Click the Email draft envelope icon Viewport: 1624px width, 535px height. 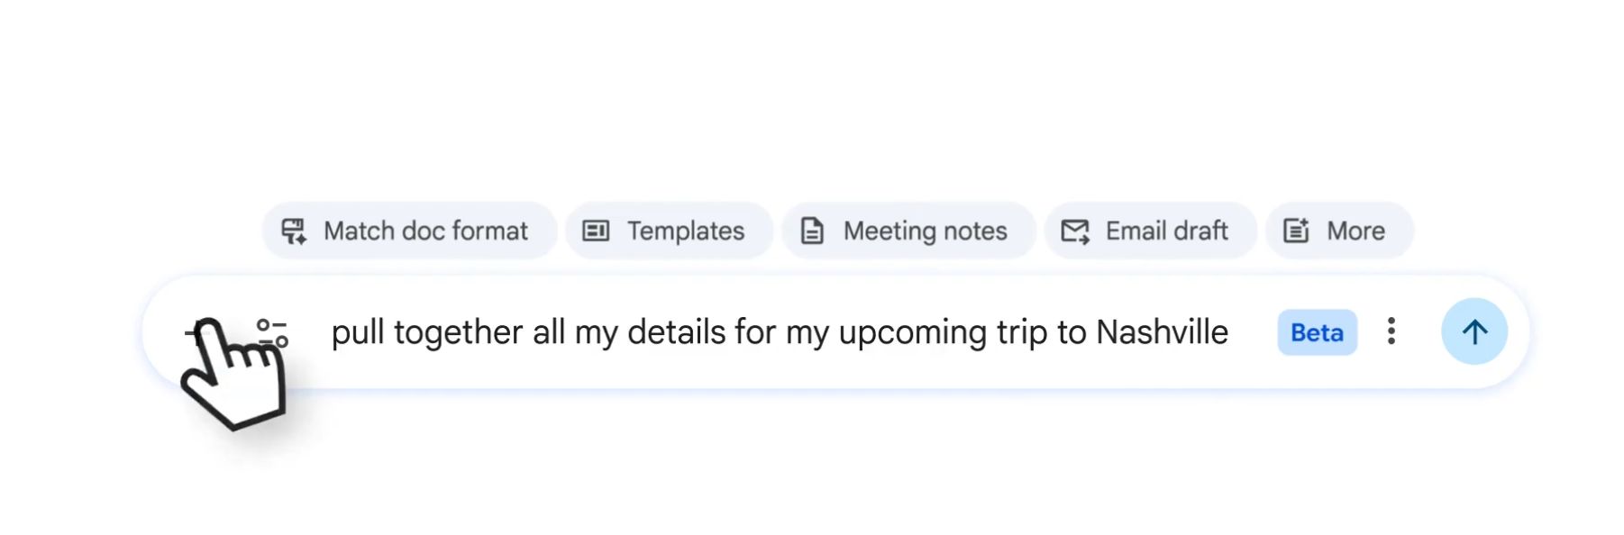(x=1074, y=231)
